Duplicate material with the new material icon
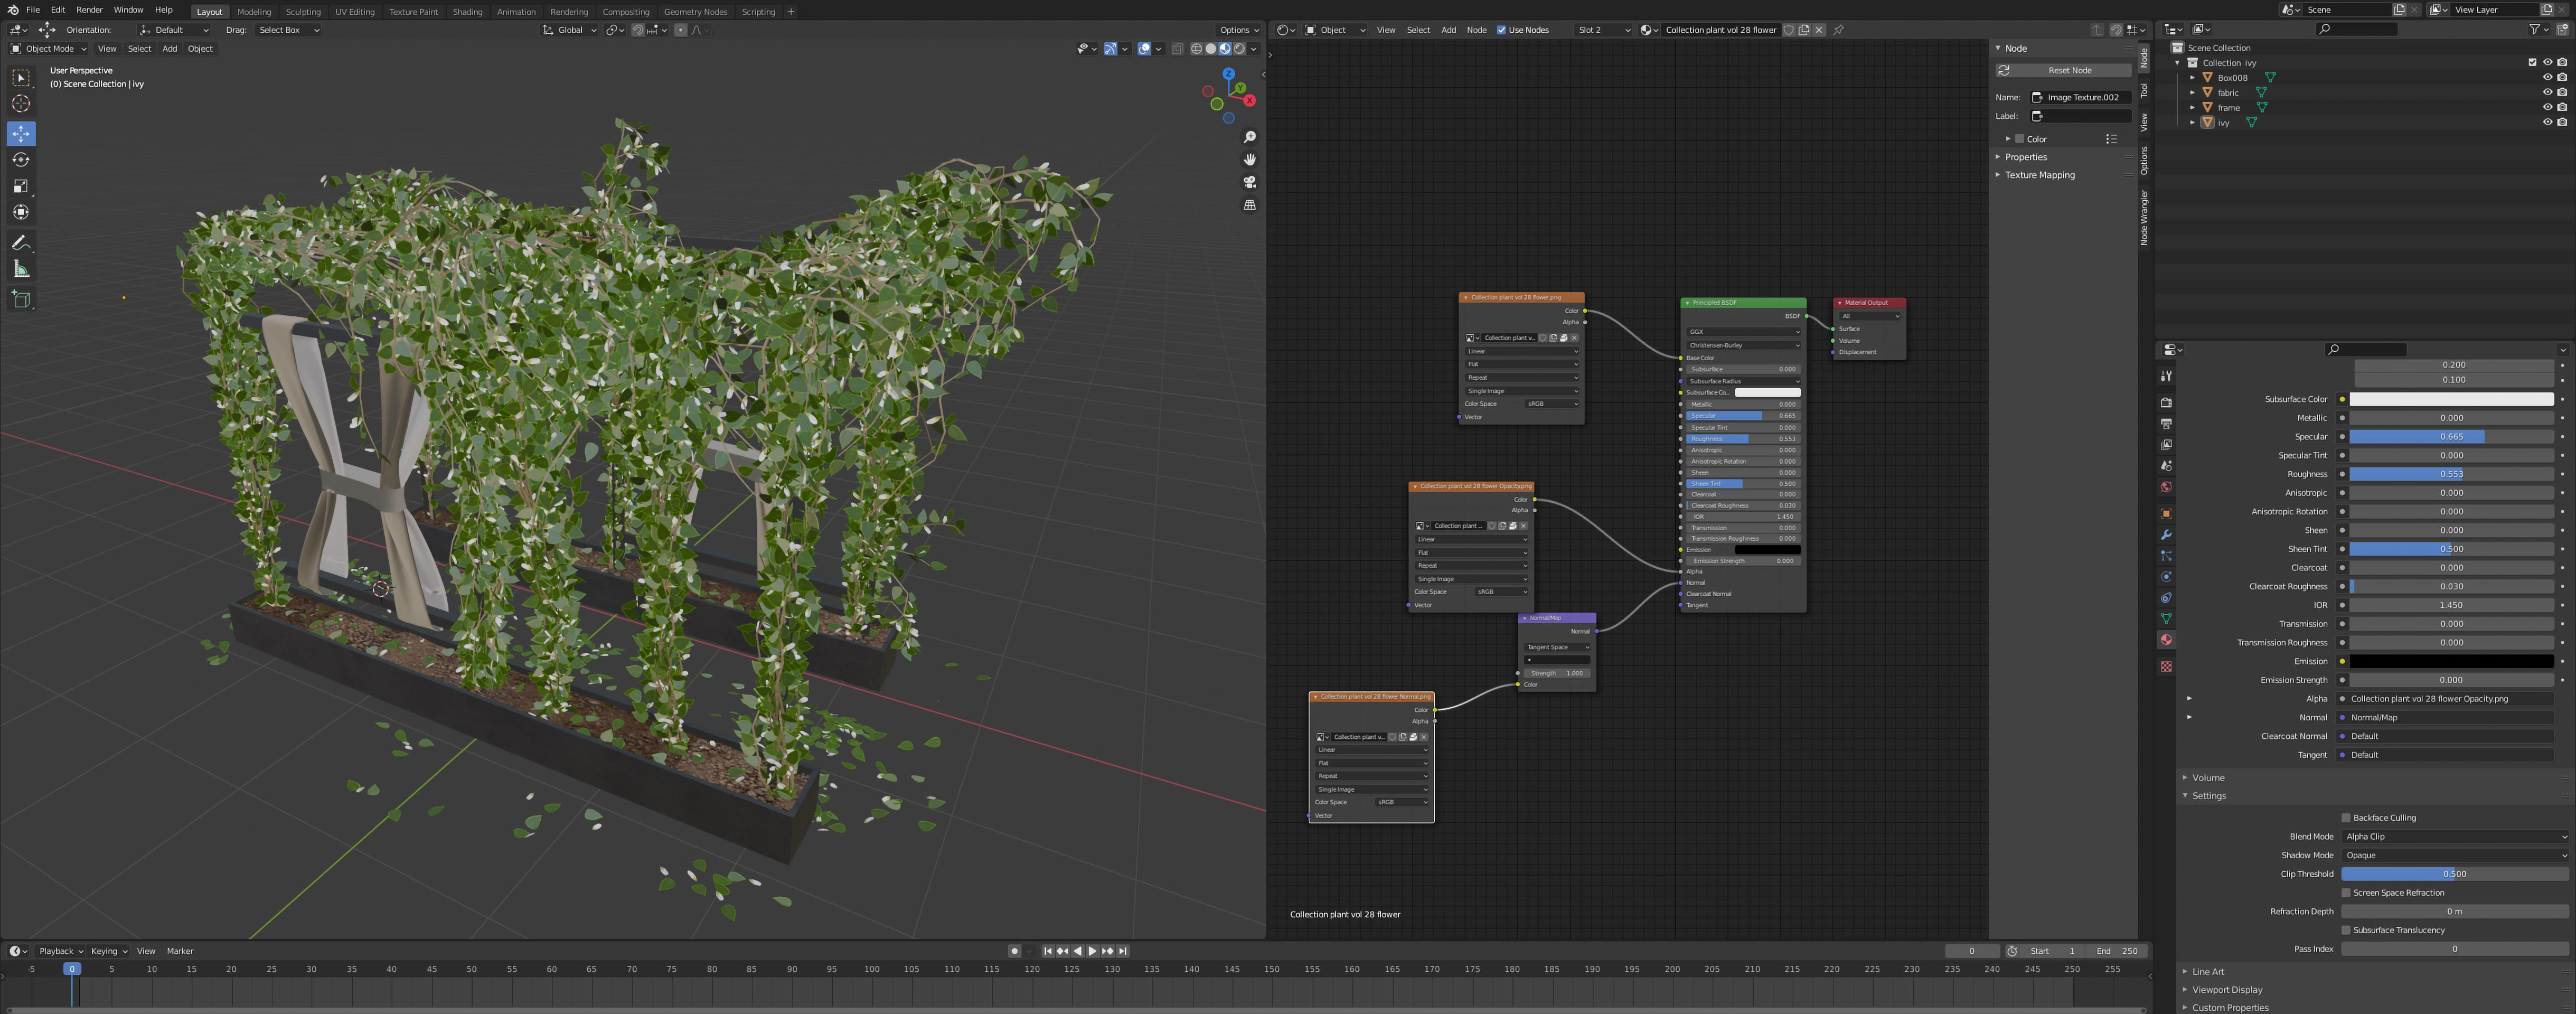This screenshot has width=2576, height=1014. (1804, 30)
